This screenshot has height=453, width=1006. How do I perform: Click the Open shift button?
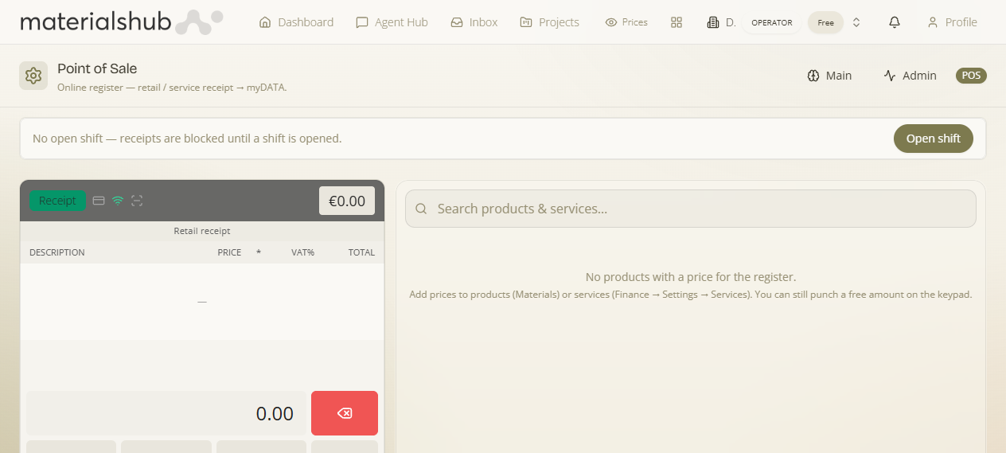click(x=934, y=139)
